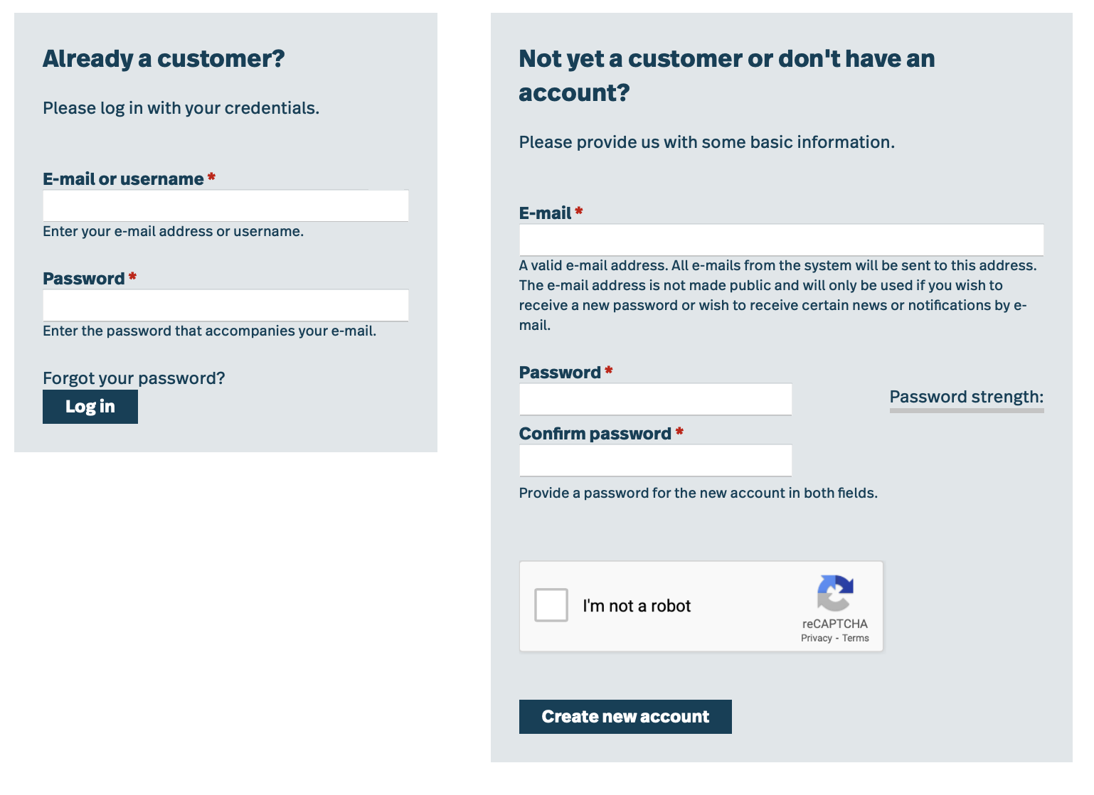Click the reCAPTCHA logo icon
This screenshot has height=795, width=1094.
point(835,592)
